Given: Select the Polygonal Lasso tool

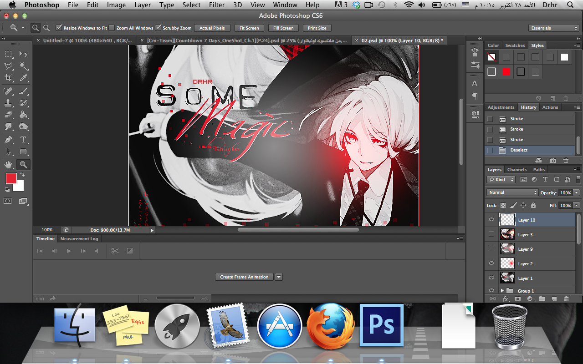Looking at the screenshot, I should 8,66.
